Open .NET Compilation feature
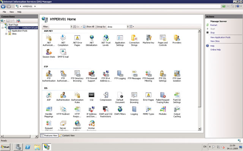Viewport: 243px width, 151px height. (x=63, y=40)
